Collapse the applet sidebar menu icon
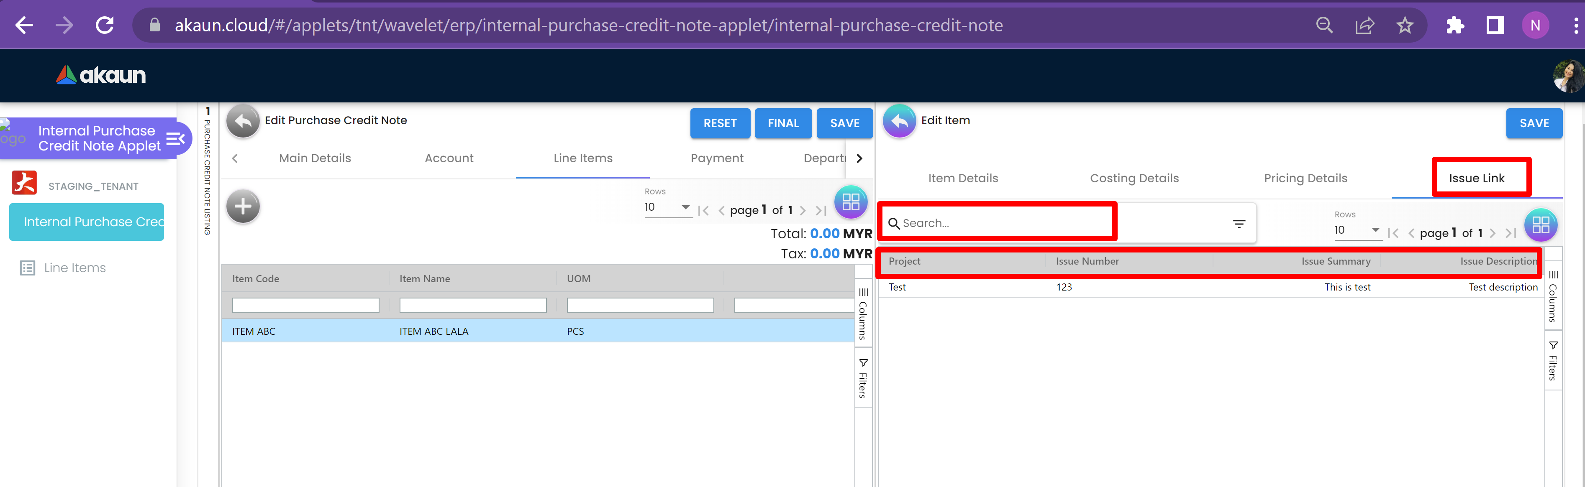This screenshot has height=487, width=1585. pos(175,138)
